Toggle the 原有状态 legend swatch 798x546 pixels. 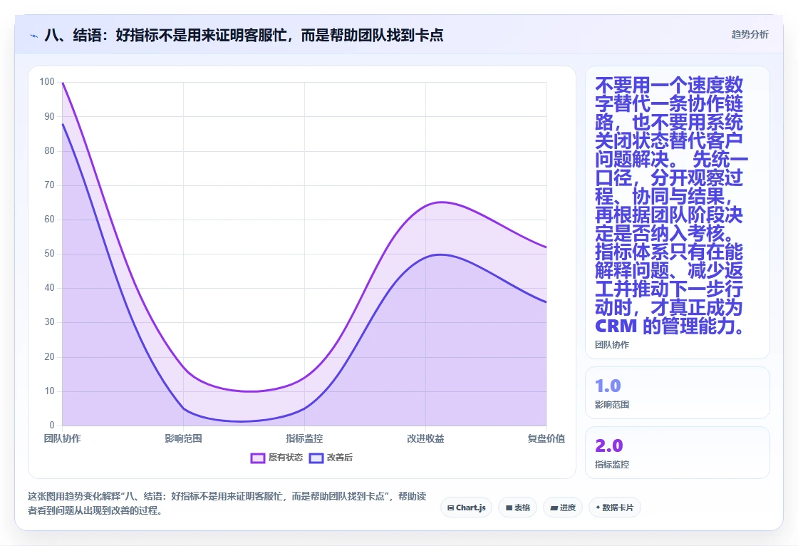[x=257, y=458]
